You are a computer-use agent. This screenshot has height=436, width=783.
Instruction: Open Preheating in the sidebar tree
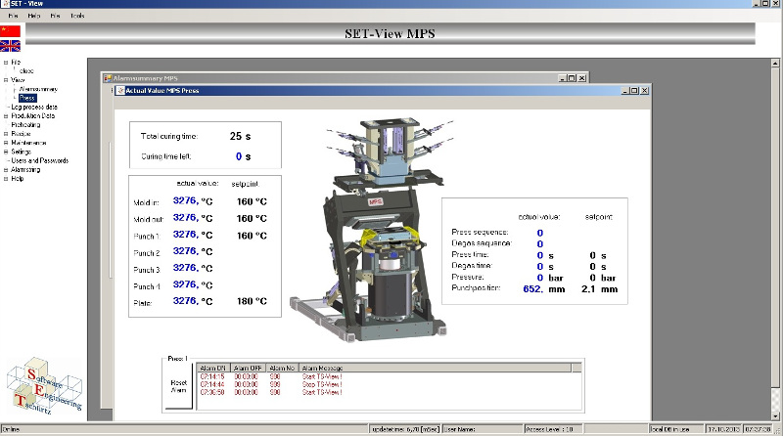click(25, 125)
